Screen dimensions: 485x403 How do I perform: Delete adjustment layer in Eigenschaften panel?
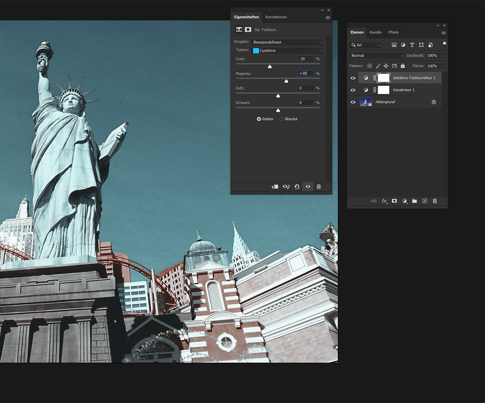click(319, 187)
